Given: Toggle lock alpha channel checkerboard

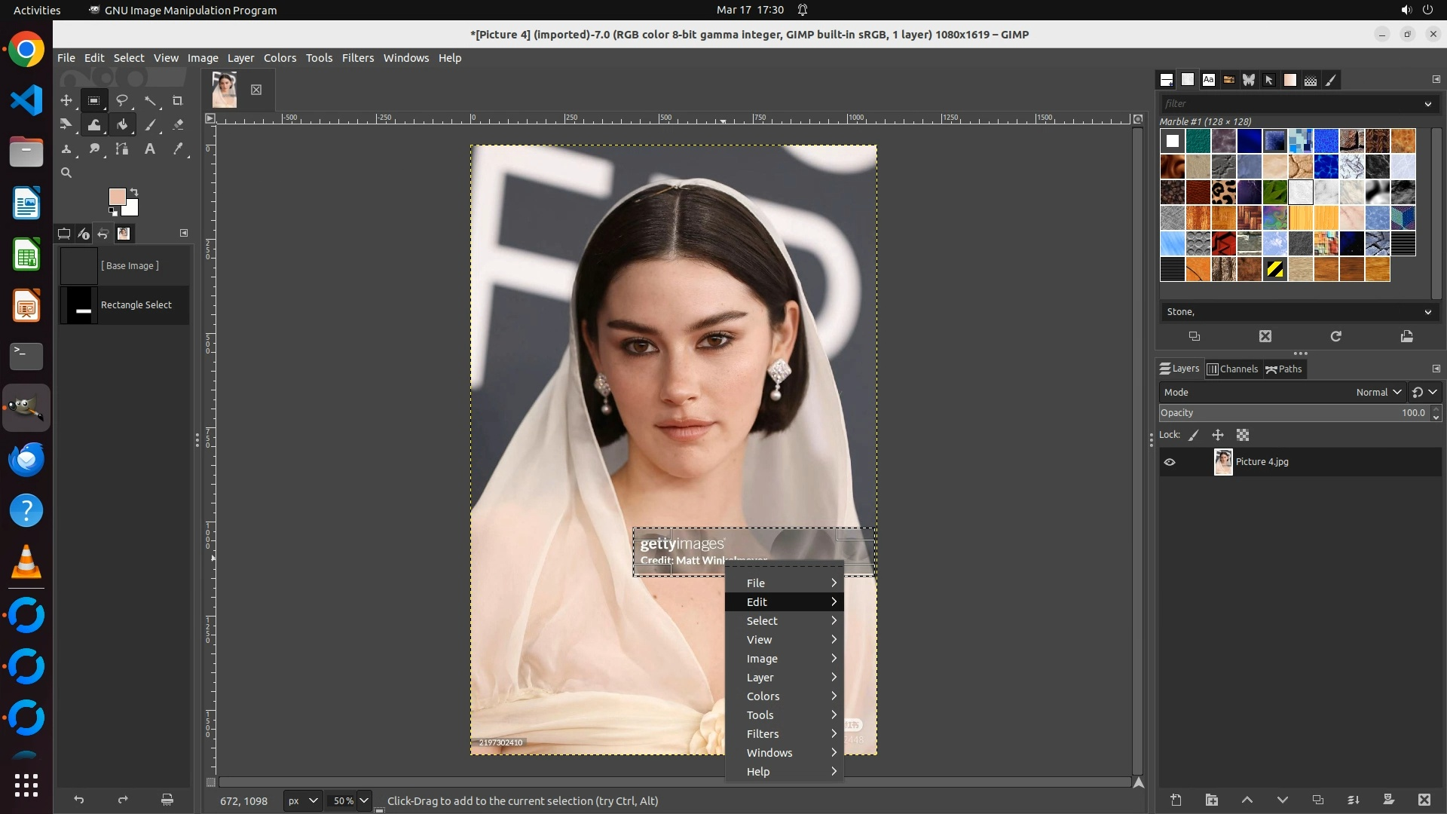Looking at the screenshot, I should [1243, 435].
